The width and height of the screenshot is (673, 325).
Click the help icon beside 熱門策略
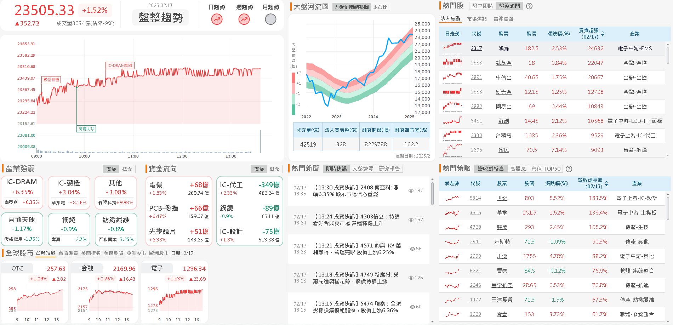coord(569,169)
